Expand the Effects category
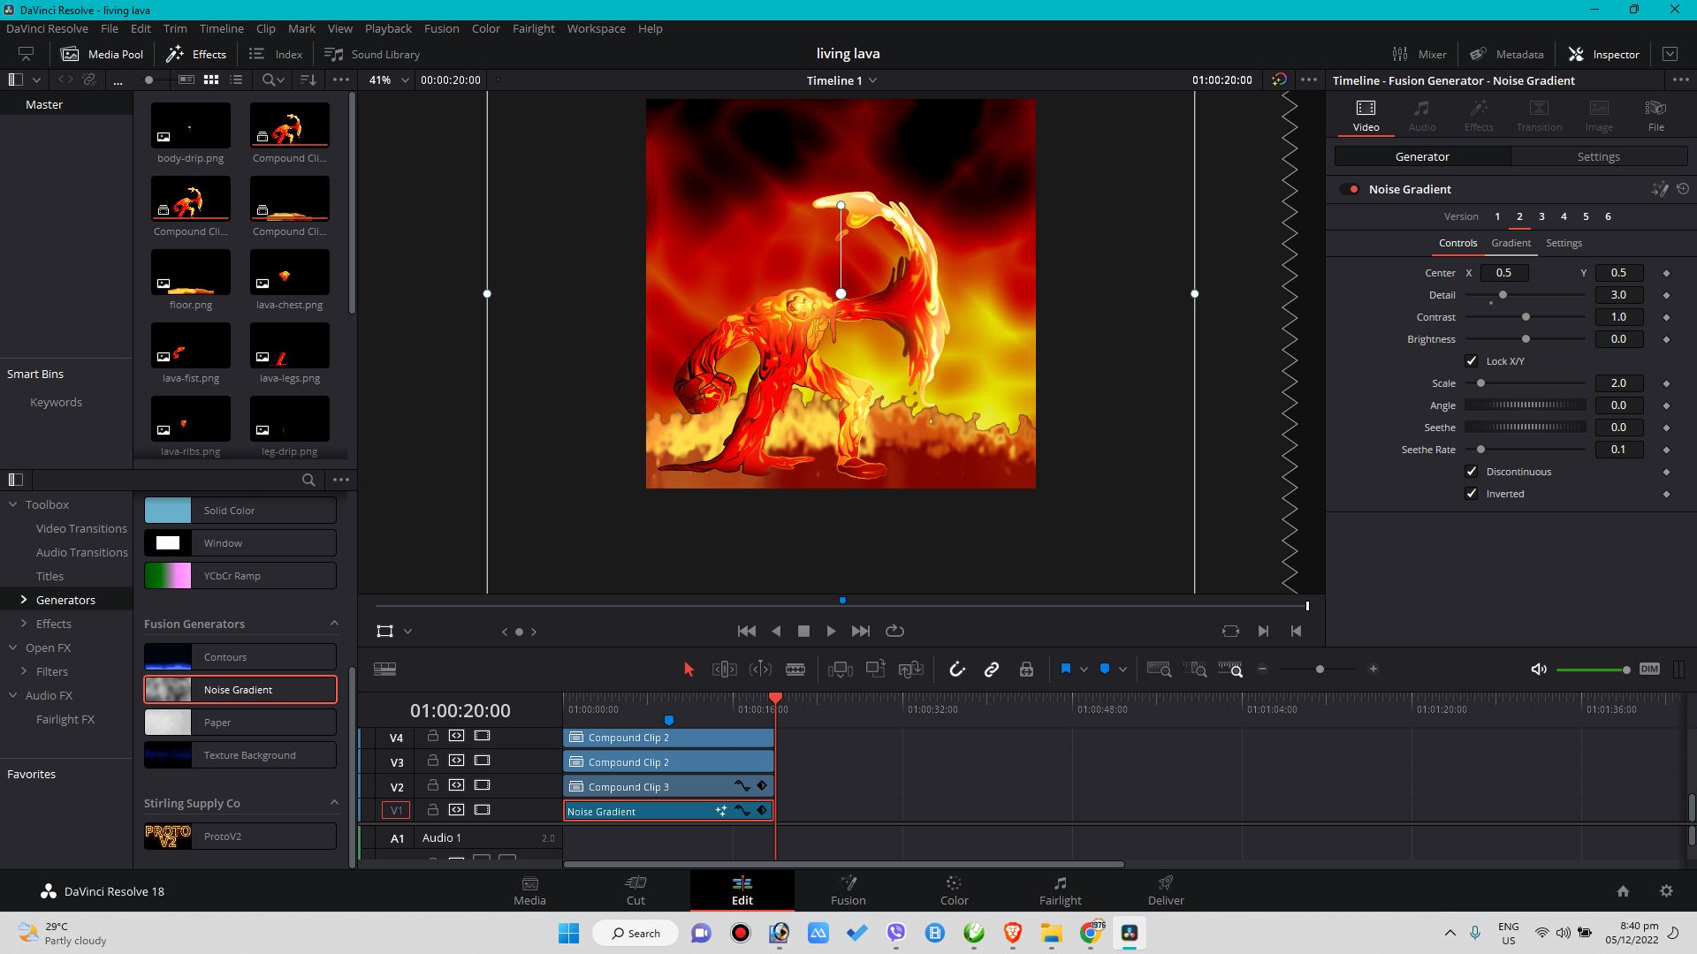 click(24, 624)
